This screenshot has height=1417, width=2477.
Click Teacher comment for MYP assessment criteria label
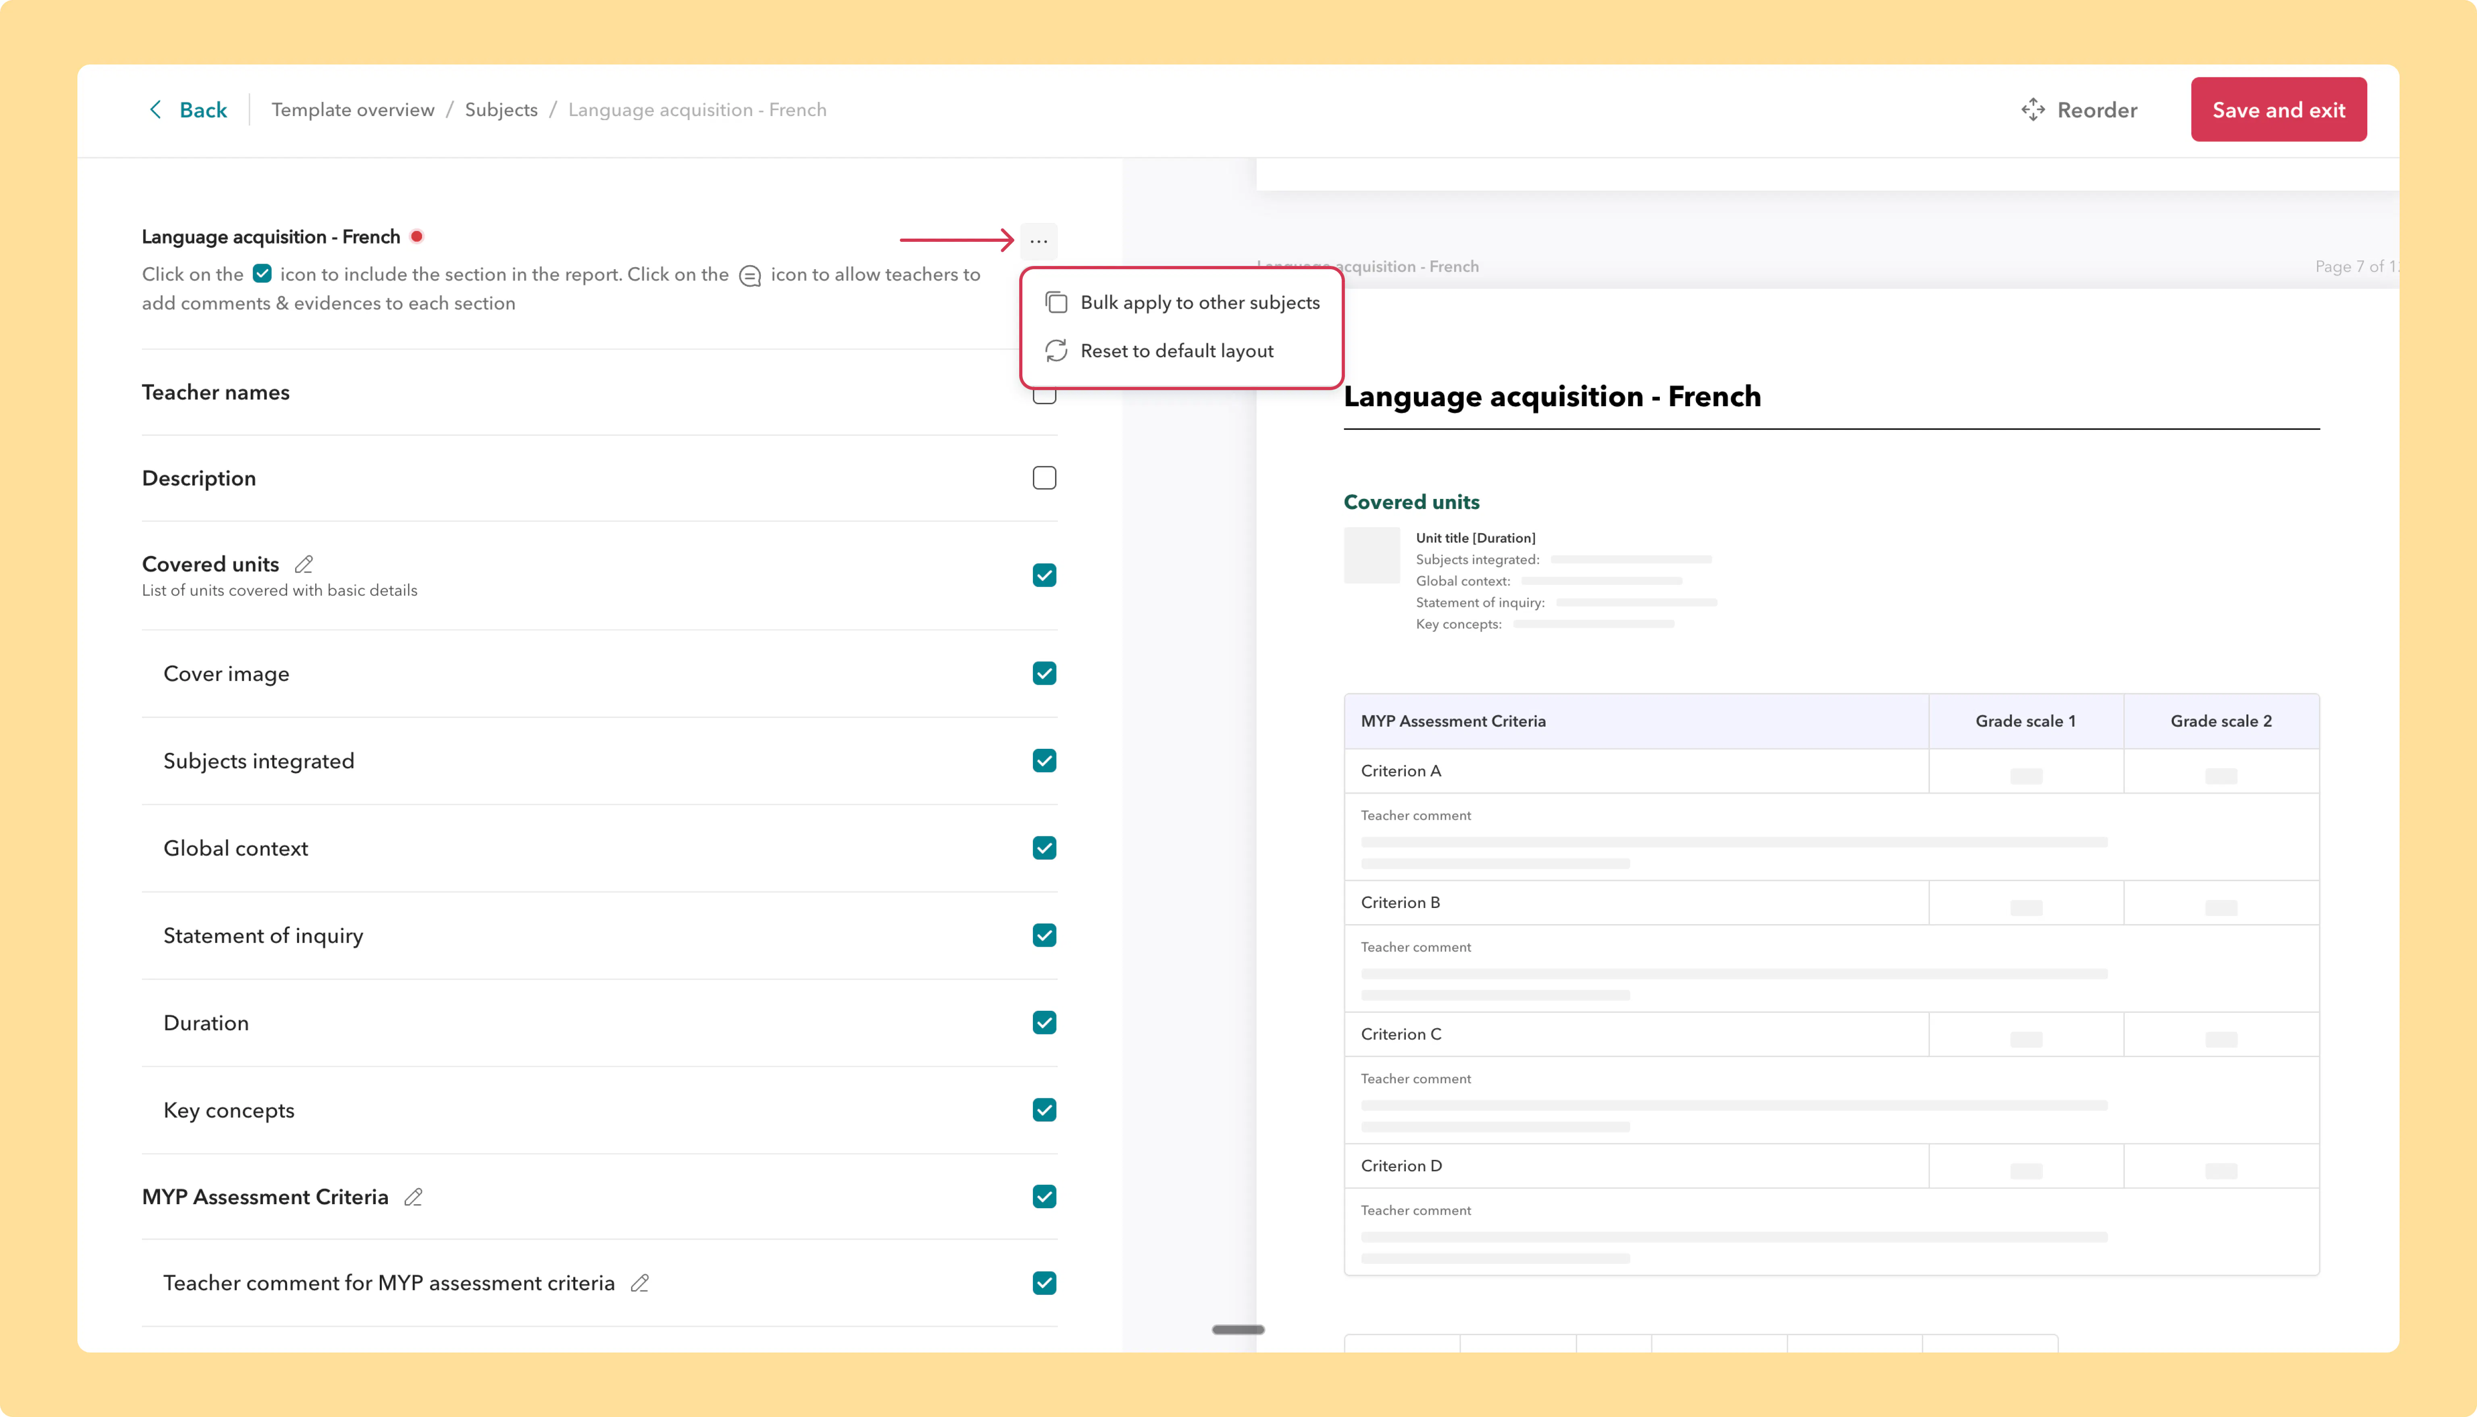point(389,1284)
